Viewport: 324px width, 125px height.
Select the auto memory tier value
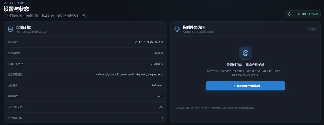coord(160,96)
